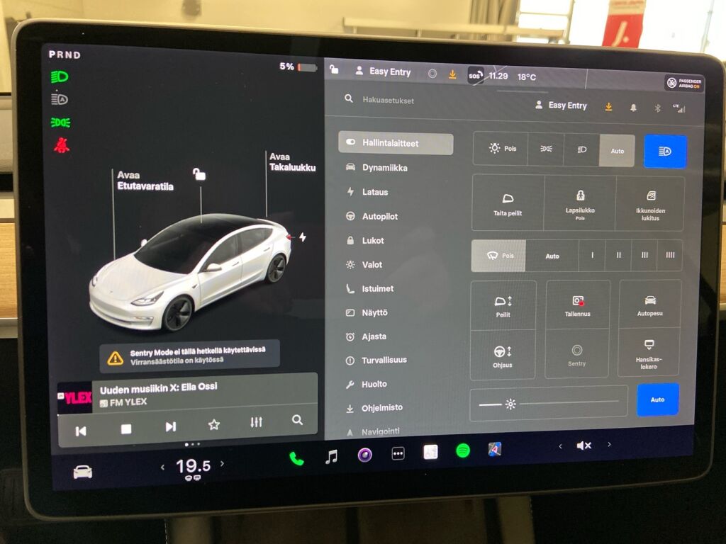The image size is (726, 544).
Task: Set headlights to Auto mode
Action: (x=616, y=151)
